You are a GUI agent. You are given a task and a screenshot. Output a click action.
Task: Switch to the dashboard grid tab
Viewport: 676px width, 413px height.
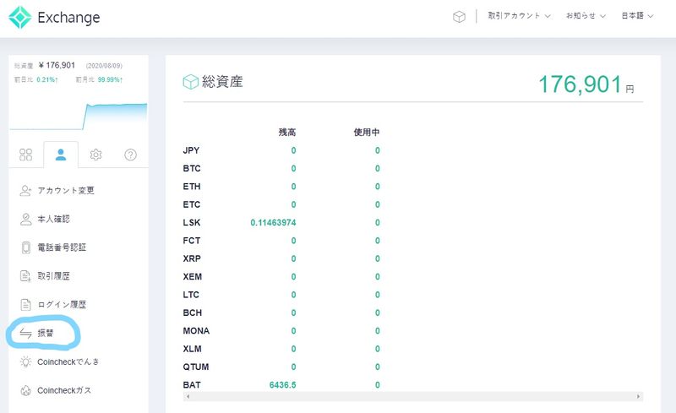[x=26, y=155]
